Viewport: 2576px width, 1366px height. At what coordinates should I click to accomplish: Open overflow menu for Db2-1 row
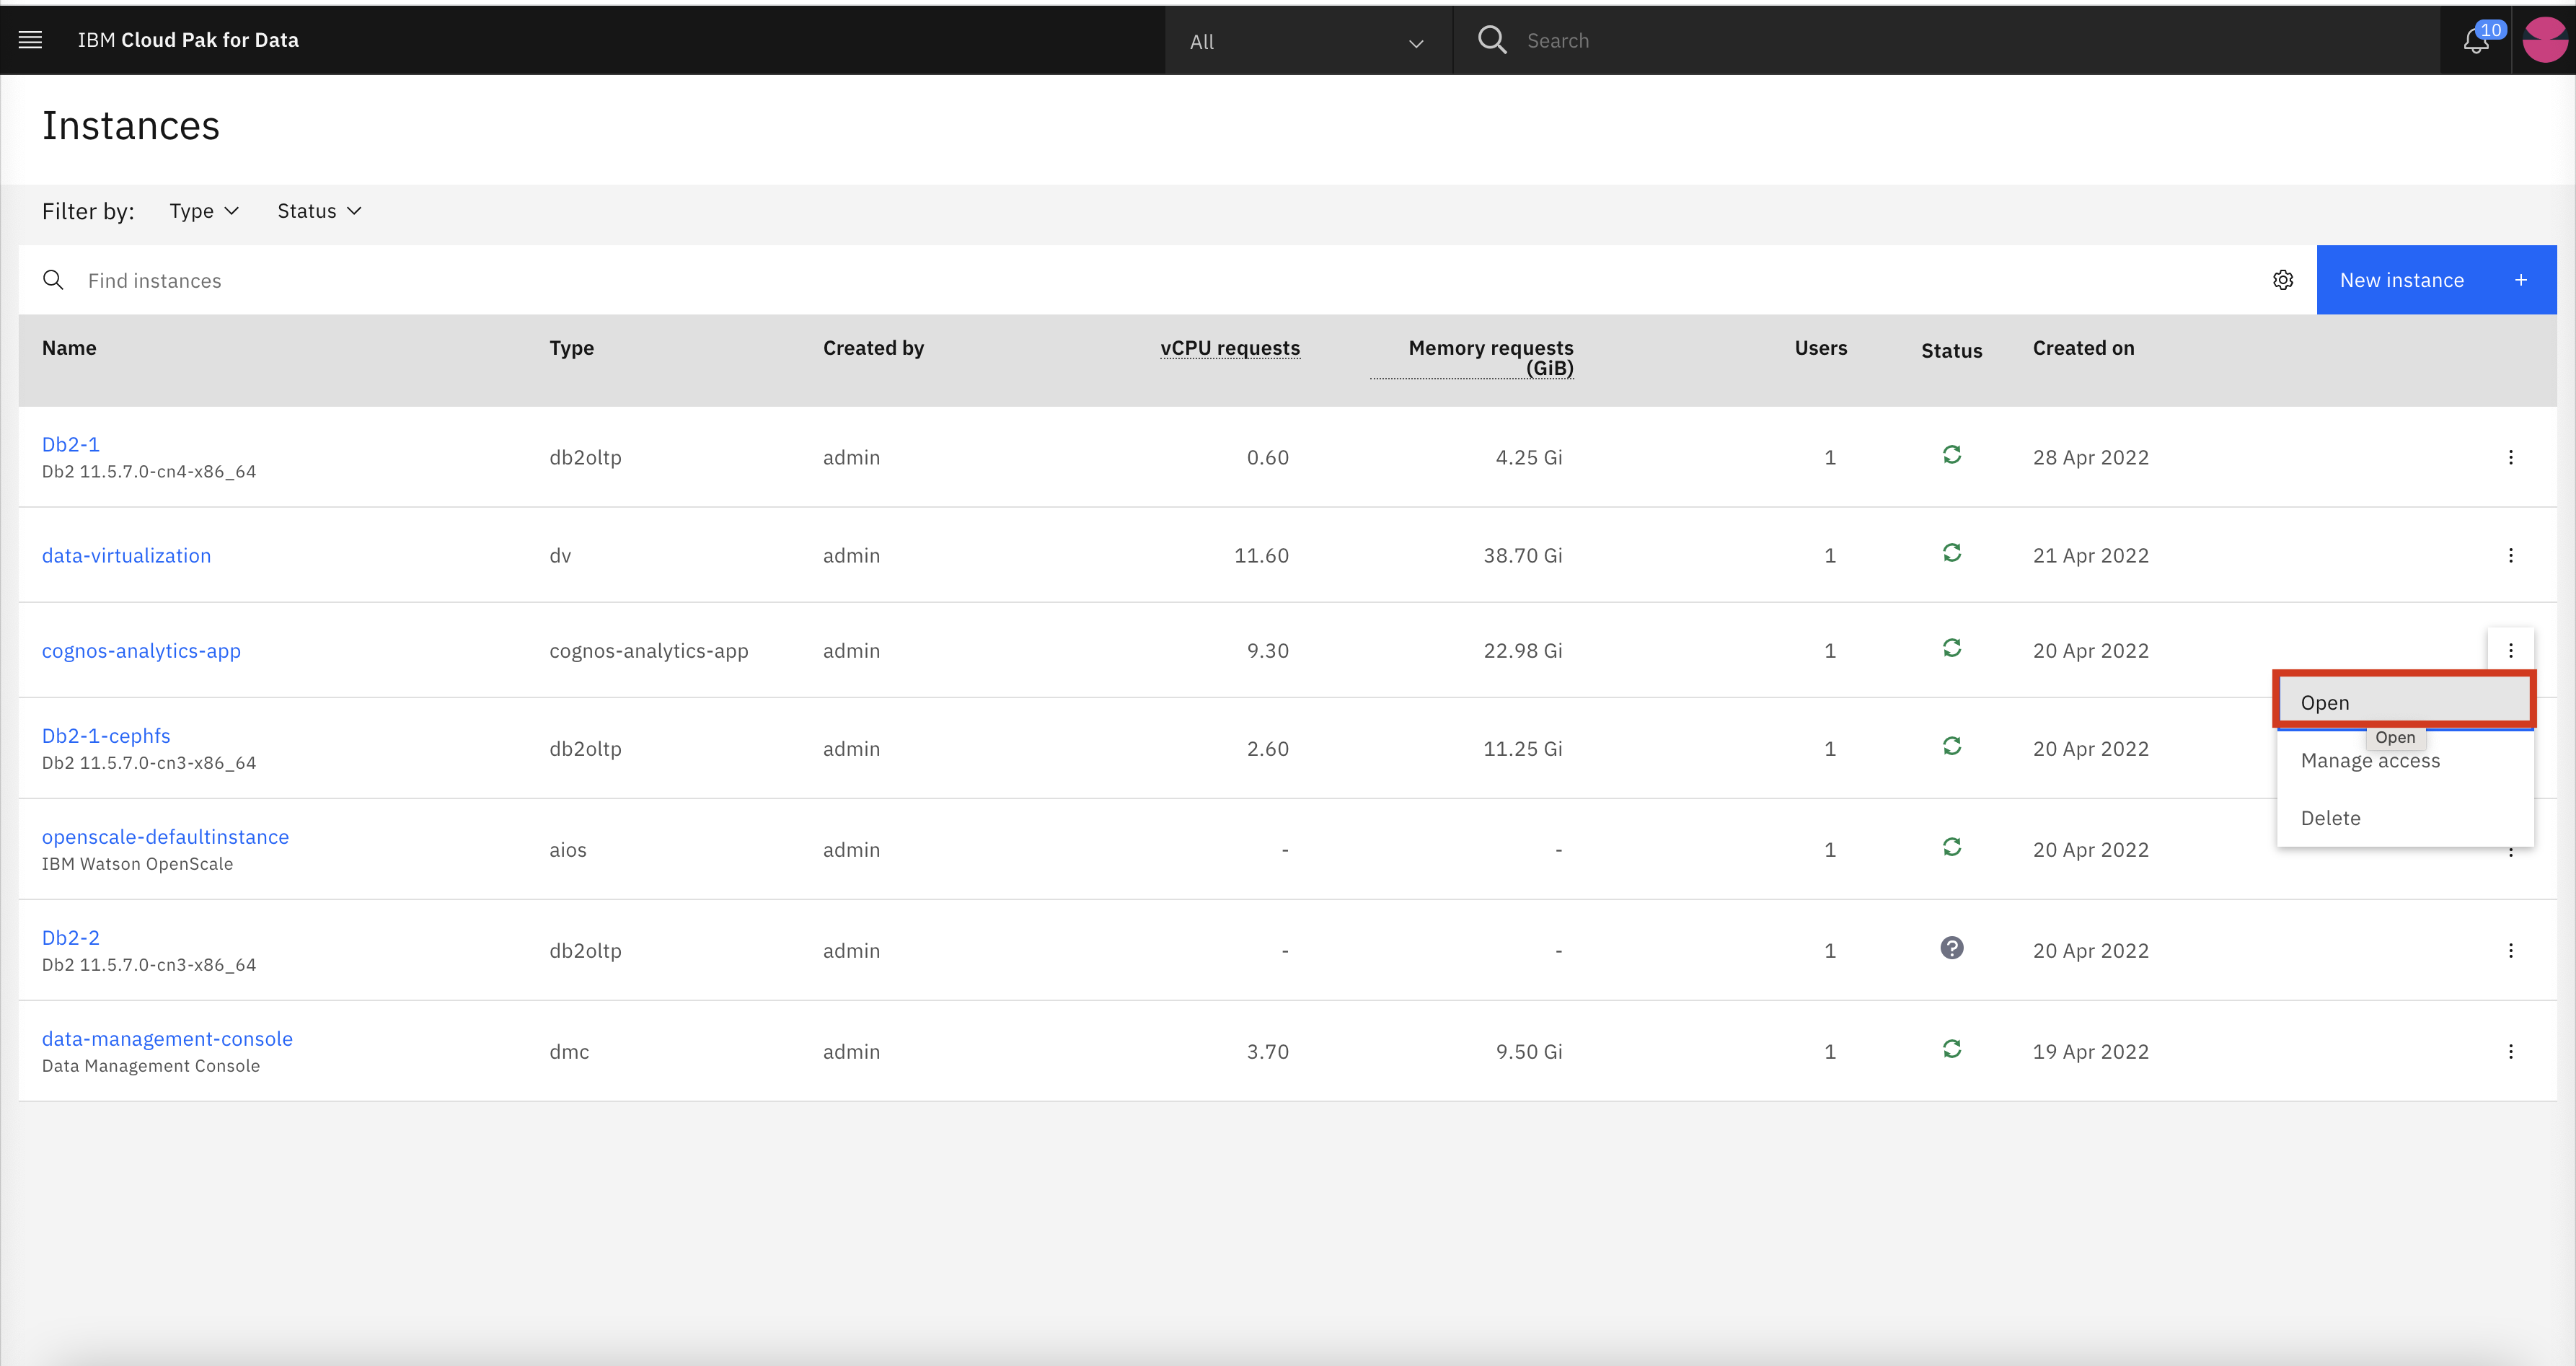tap(2510, 457)
